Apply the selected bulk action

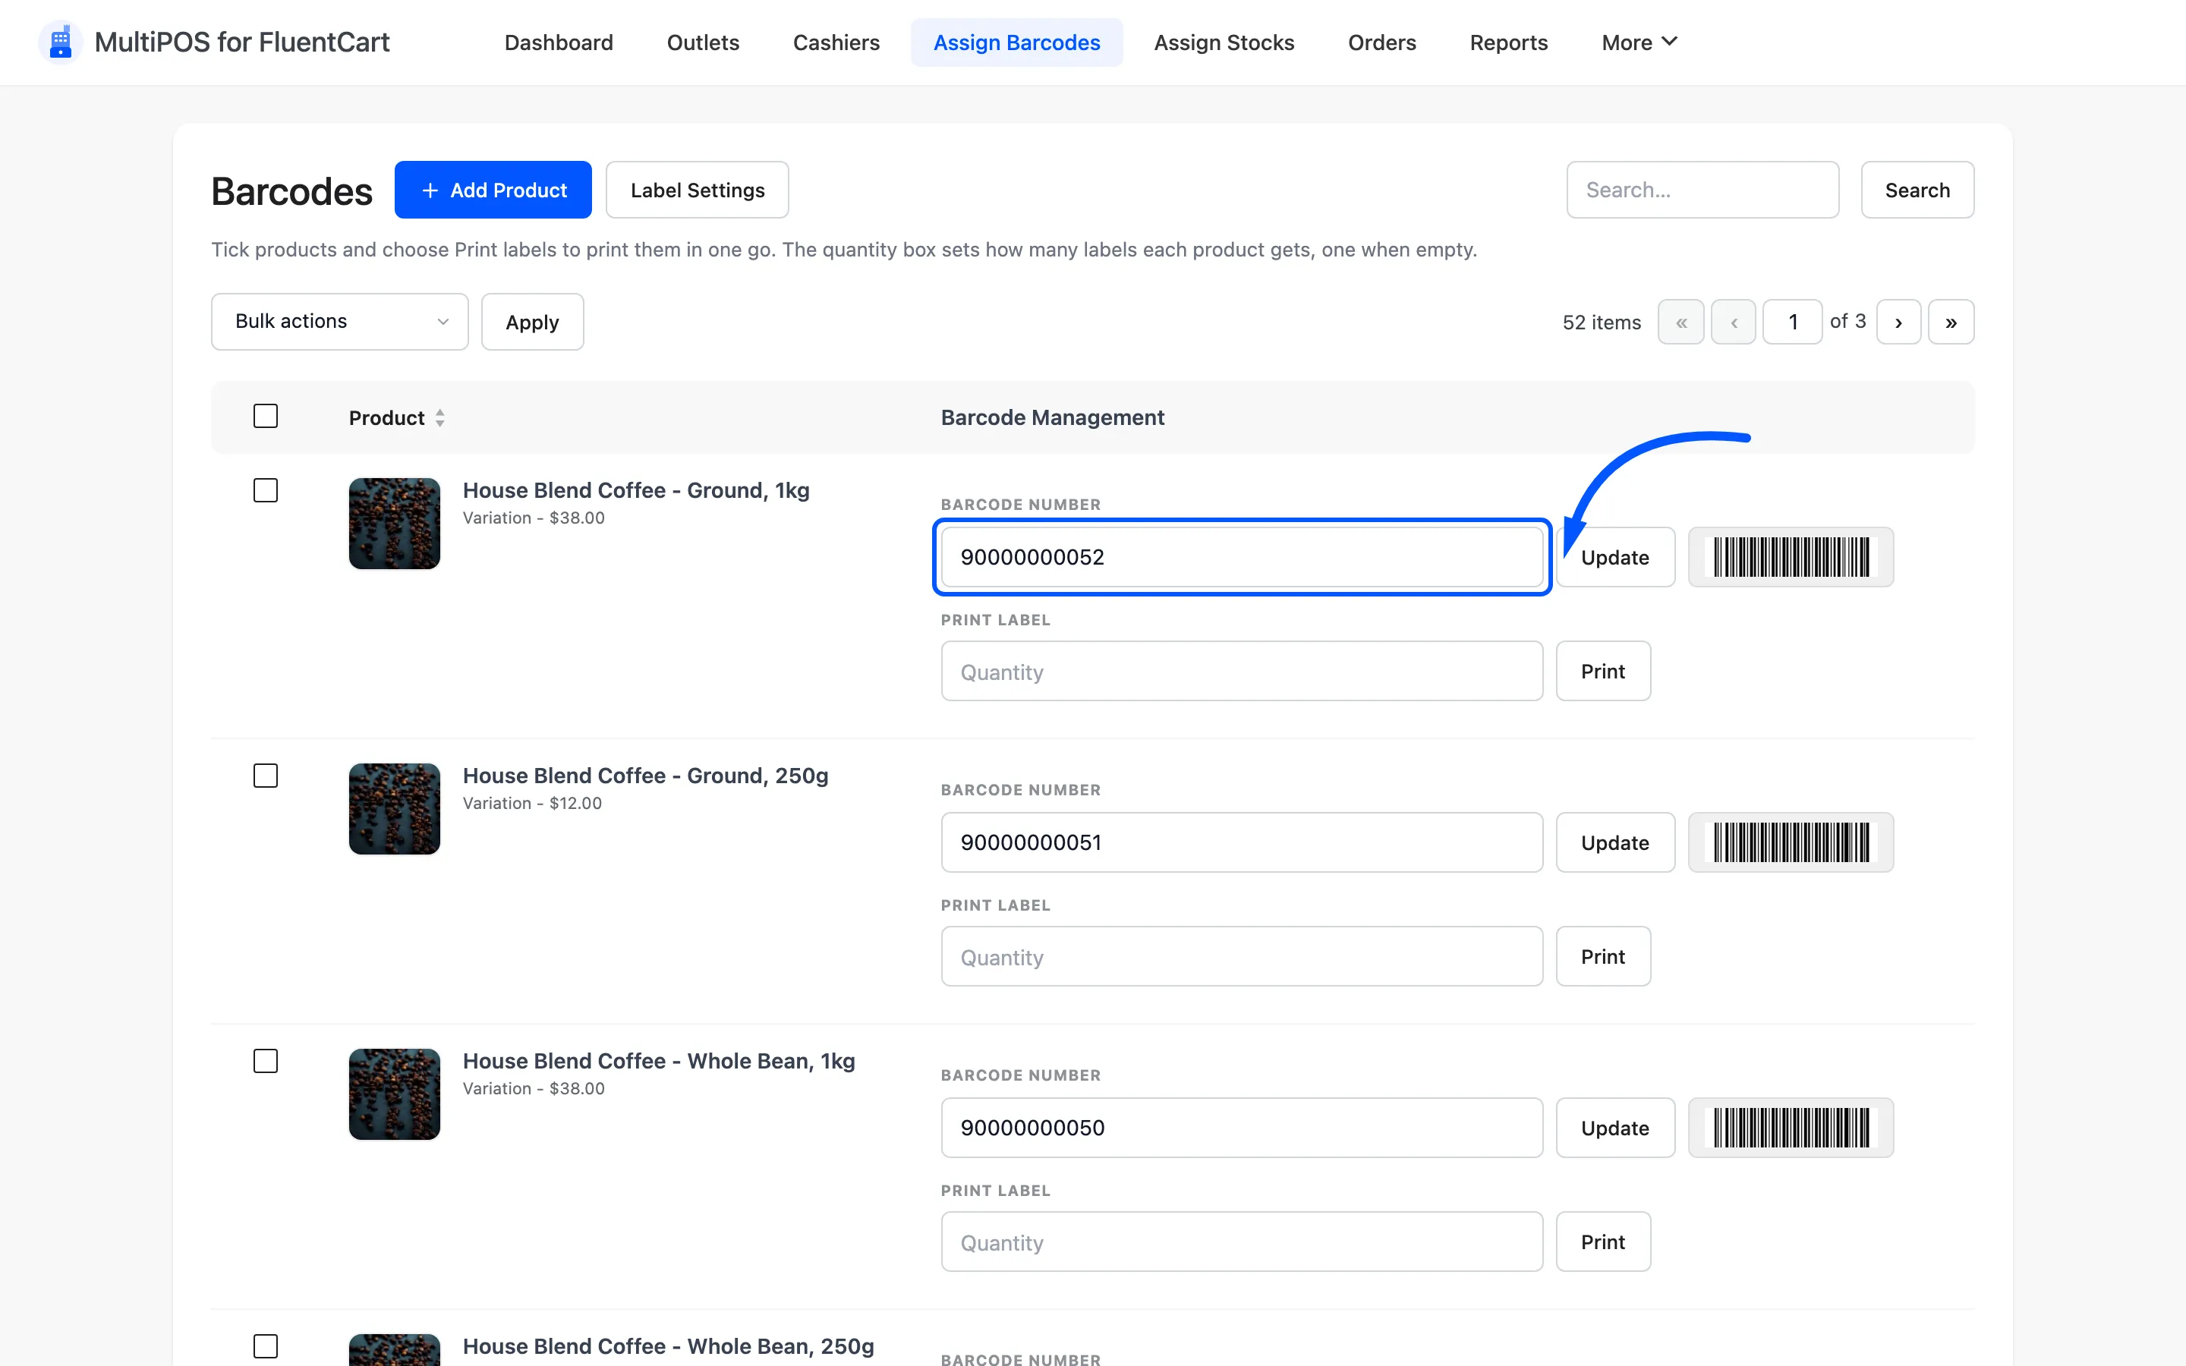click(532, 323)
